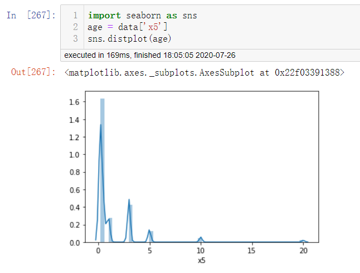Click the x5 axis label
Screen dimensions: 360x273
[x=202, y=260]
